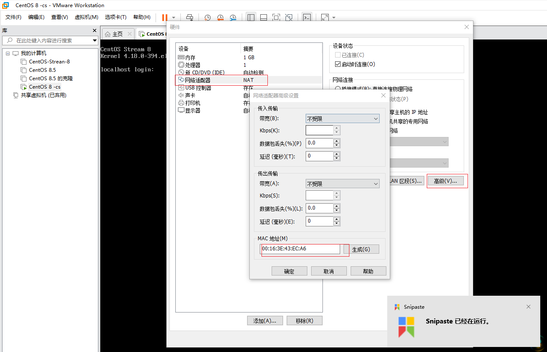
Task: Open the 选项卡(T) menu
Action: tap(116, 17)
